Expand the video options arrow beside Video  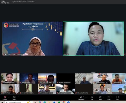pos(18,97)
